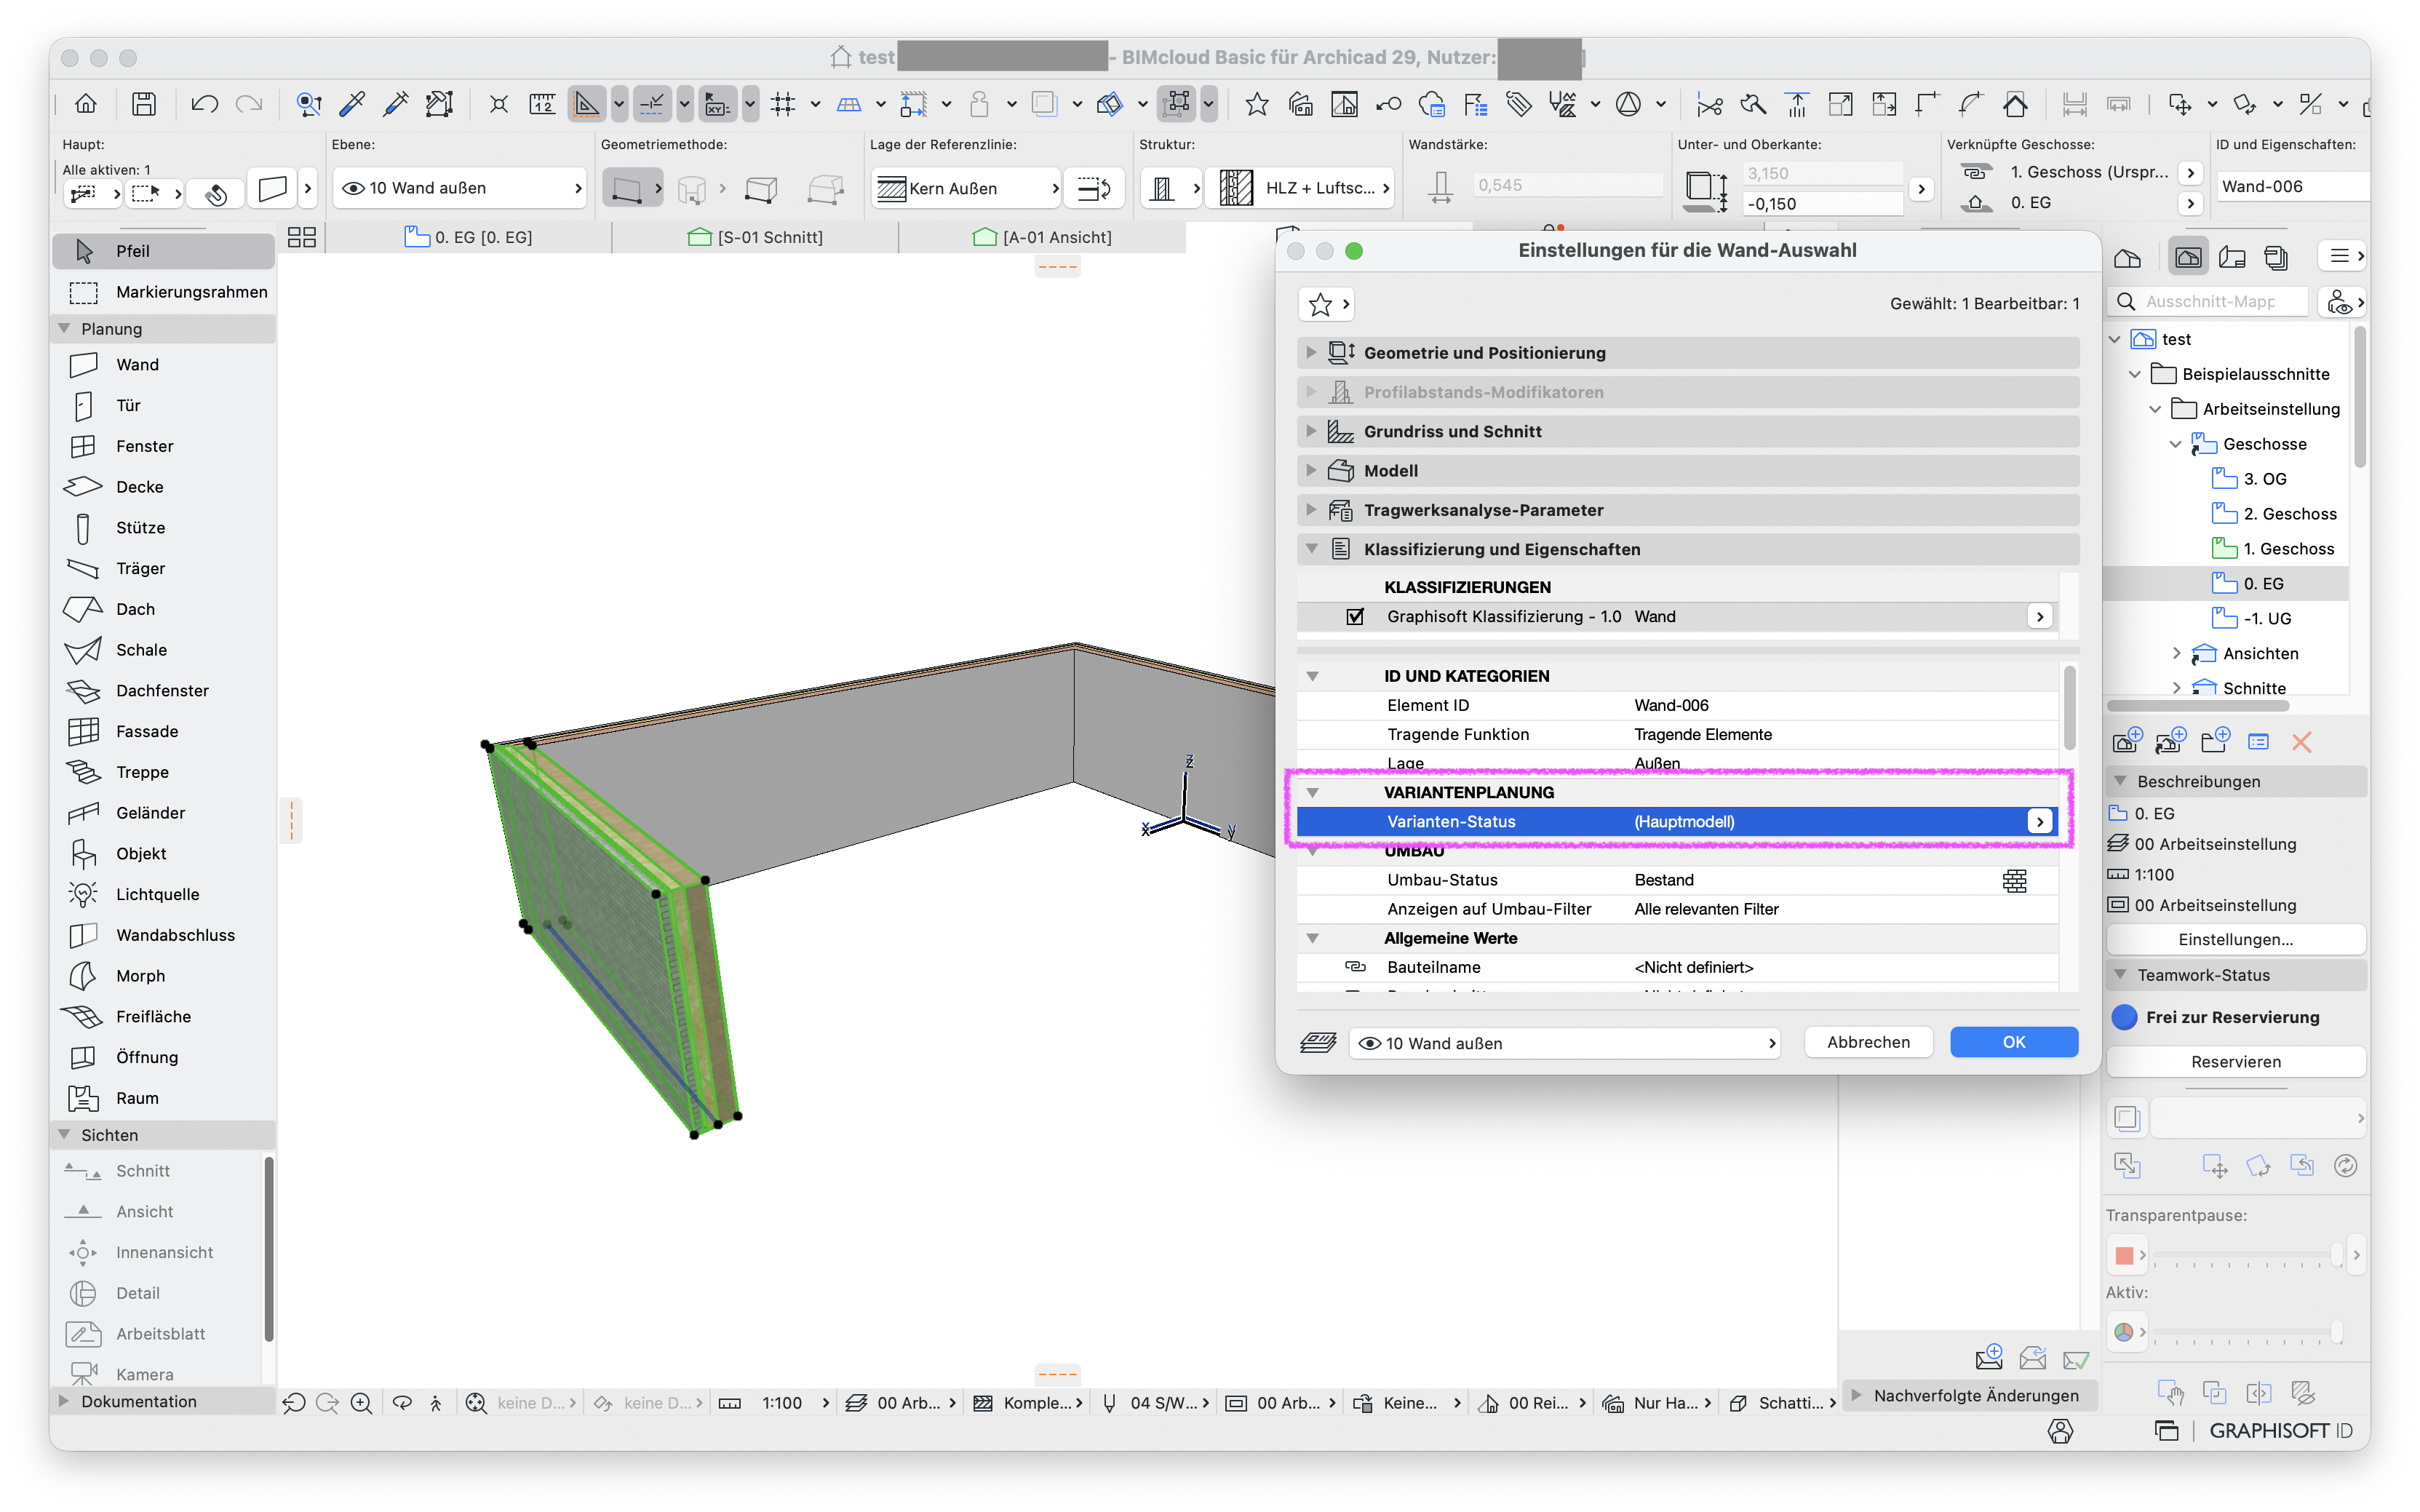
Task: Click the home icon in toolbar
Action: point(86,104)
